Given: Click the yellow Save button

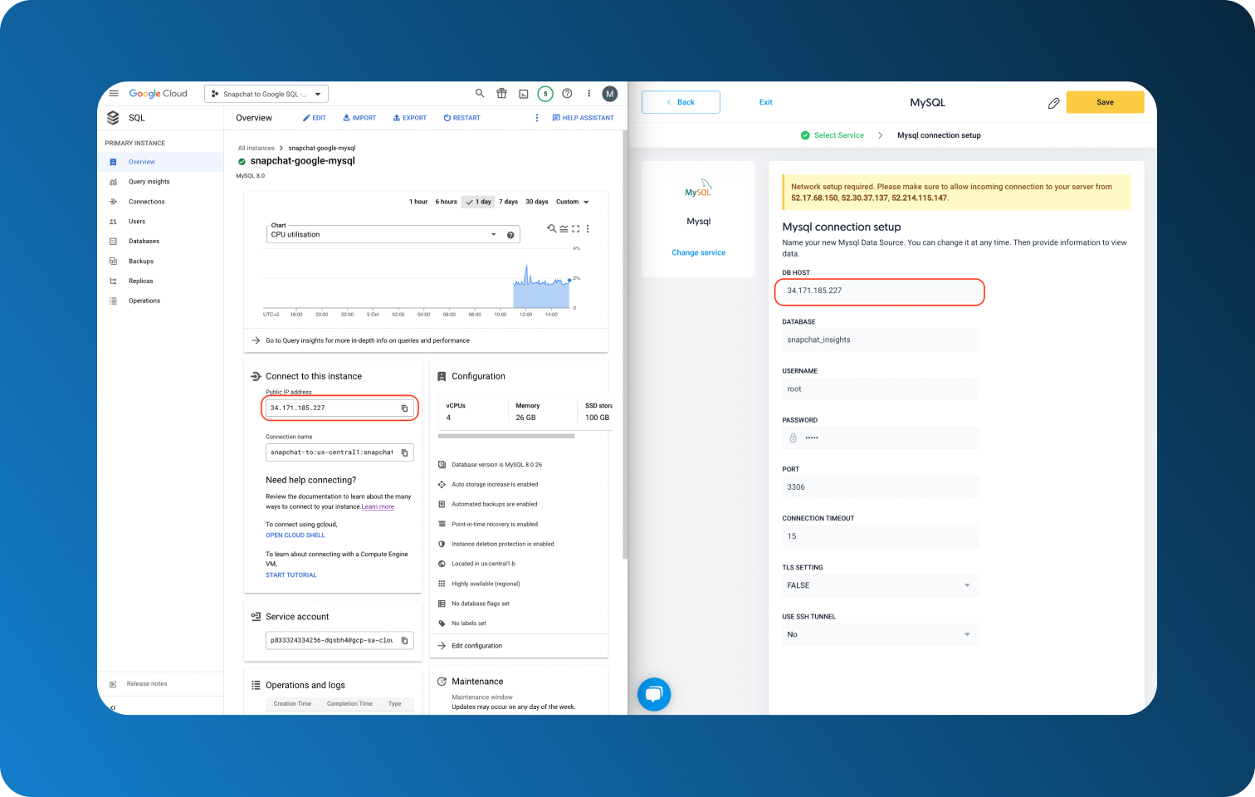Looking at the screenshot, I should pyautogui.click(x=1105, y=102).
